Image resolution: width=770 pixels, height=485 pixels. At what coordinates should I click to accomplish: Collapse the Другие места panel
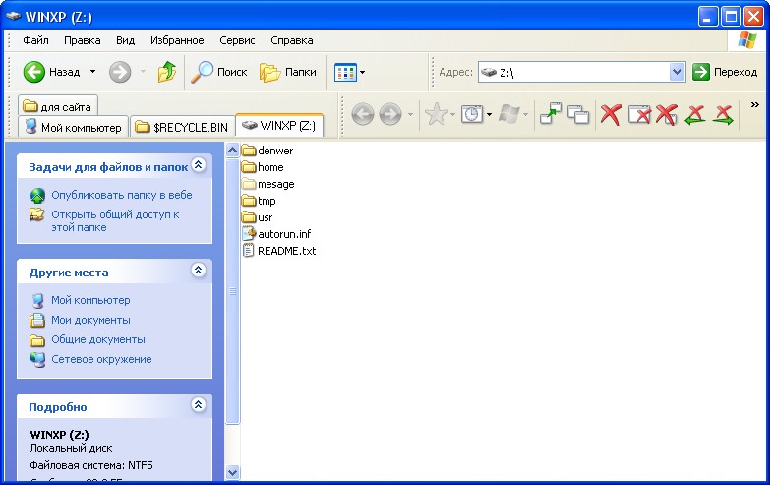point(199,271)
